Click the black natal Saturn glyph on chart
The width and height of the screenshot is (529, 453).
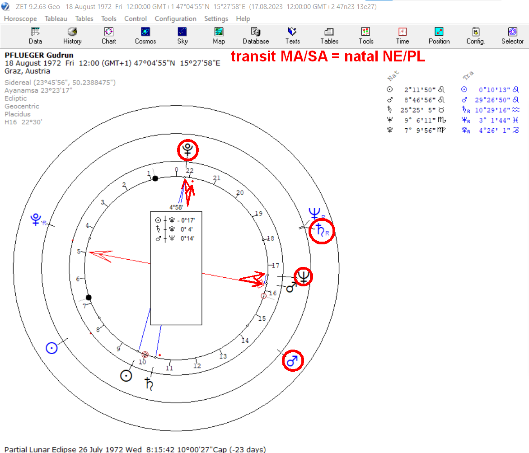(x=149, y=384)
